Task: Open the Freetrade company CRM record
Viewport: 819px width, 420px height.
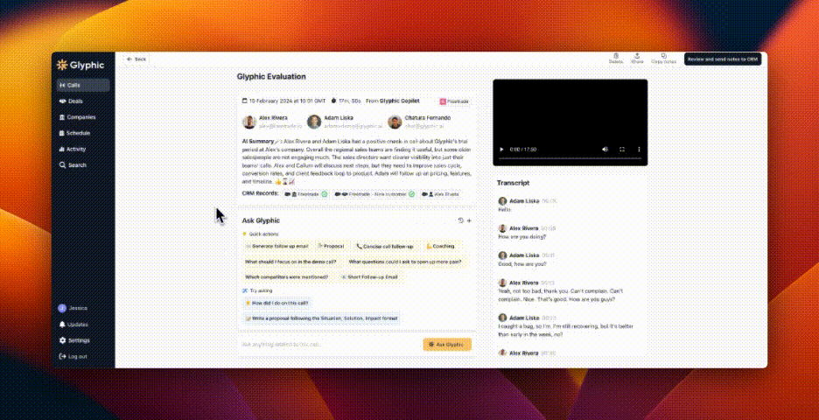Action: point(305,194)
